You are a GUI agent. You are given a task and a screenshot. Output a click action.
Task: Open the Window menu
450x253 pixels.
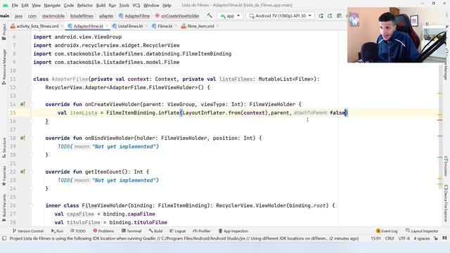point(151,5)
